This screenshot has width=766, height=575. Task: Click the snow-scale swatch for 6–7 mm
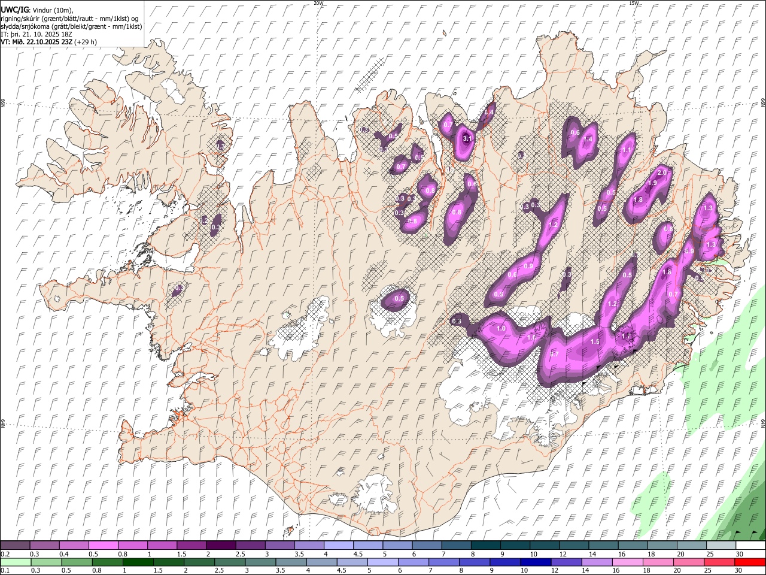427,545
